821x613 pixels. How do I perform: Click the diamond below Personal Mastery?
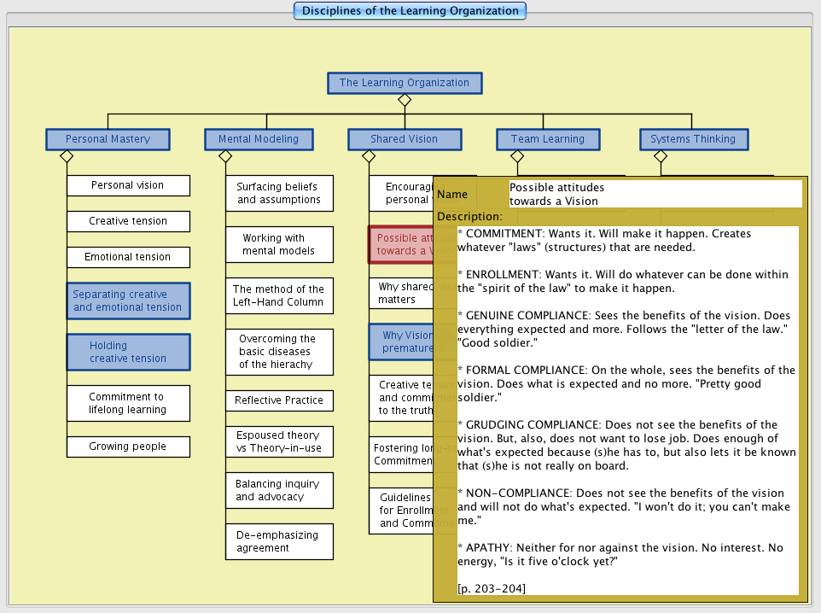pyautogui.click(x=67, y=156)
